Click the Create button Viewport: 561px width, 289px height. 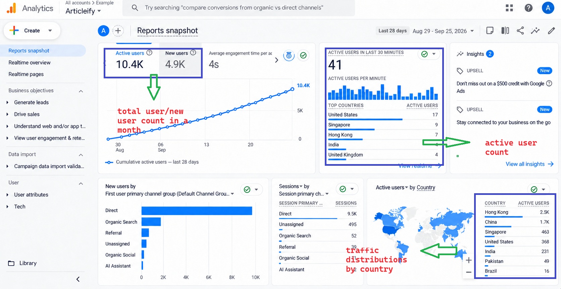pyautogui.click(x=32, y=31)
